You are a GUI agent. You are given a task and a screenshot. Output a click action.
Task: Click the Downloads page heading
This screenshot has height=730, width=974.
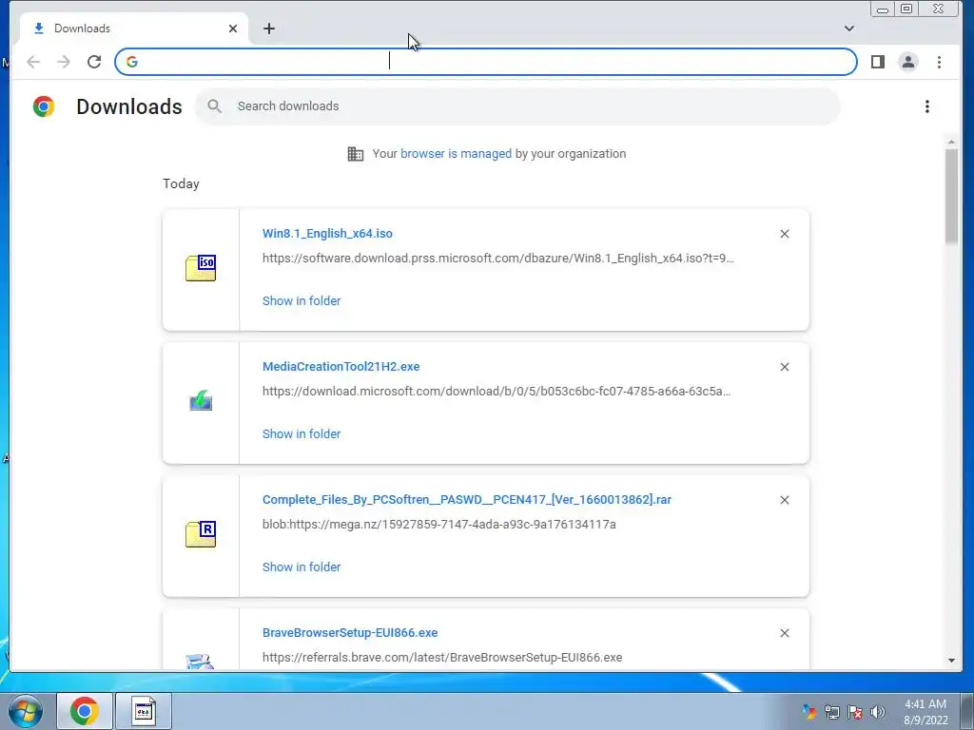tap(129, 106)
